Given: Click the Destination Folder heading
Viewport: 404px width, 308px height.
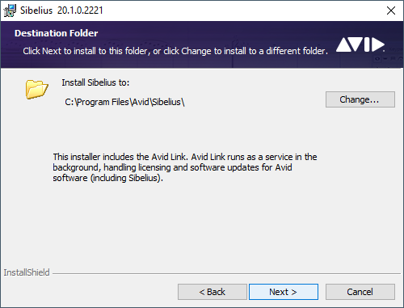Looking at the screenshot, I should point(56,33).
